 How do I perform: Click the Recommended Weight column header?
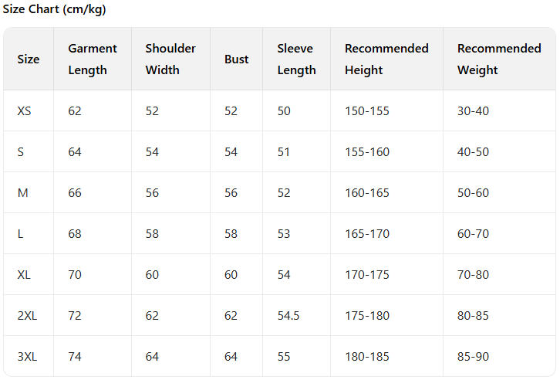(499, 59)
